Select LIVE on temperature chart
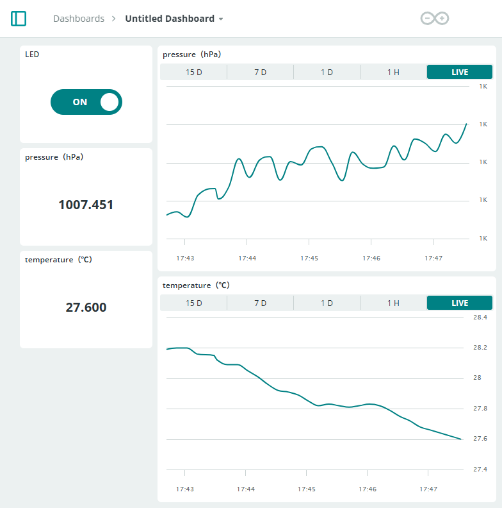 point(460,303)
